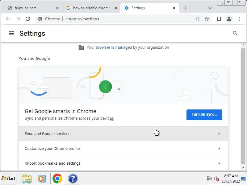Viewport: 247px width, 185px height.
Task: Open the browser is managed link
Action: (x=114, y=47)
